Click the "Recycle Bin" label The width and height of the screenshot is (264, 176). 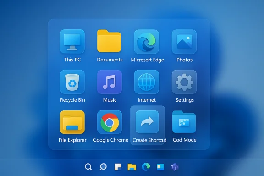coord(72,100)
